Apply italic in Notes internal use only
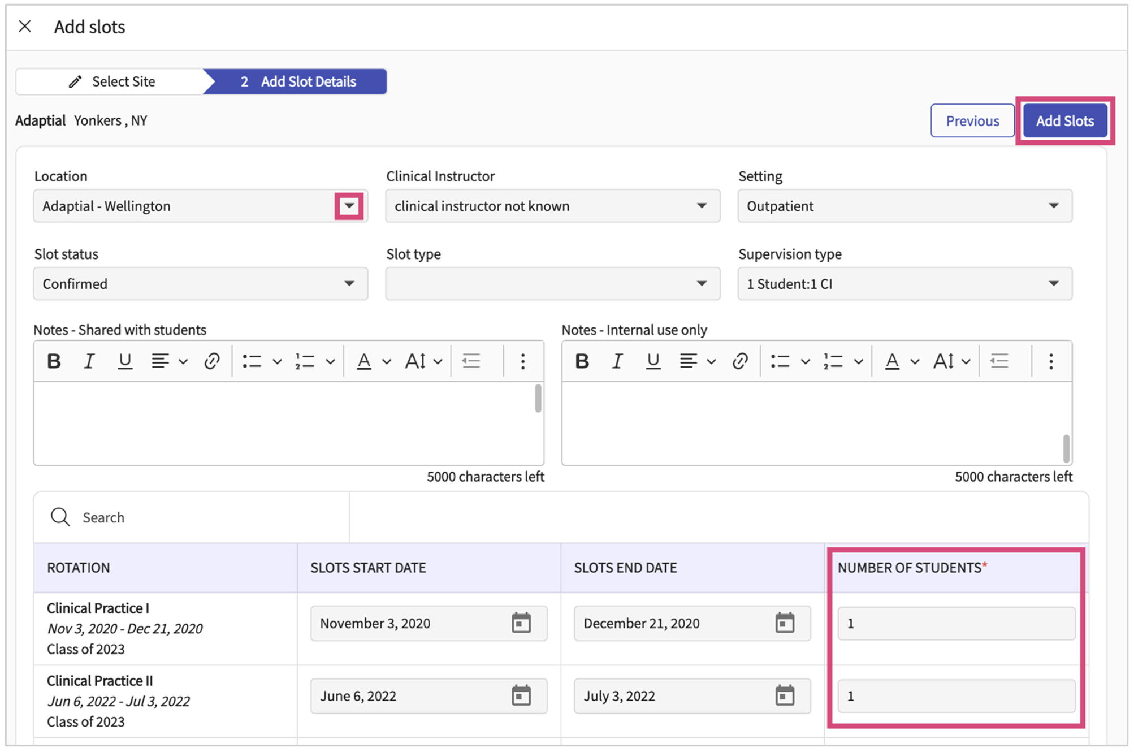Viewport: 1134px width, 752px height. [x=617, y=361]
